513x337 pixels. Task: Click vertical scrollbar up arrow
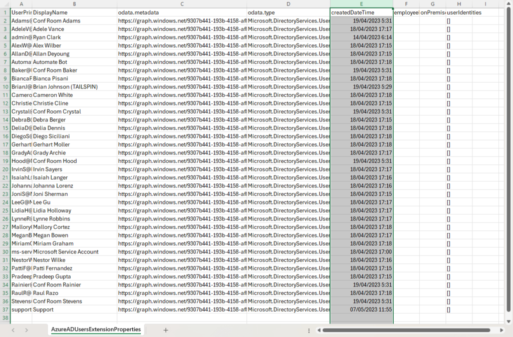[508, 4]
